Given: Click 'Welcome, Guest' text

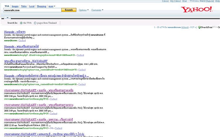Looking at the screenshot, I should (198, 1).
